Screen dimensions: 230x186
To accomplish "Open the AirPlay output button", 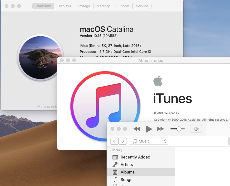I will point(196,129).
